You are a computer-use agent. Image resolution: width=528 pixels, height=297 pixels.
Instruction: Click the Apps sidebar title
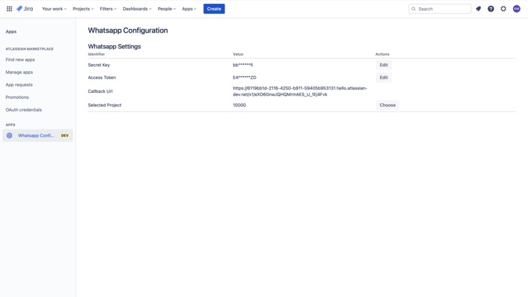coord(11,31)
